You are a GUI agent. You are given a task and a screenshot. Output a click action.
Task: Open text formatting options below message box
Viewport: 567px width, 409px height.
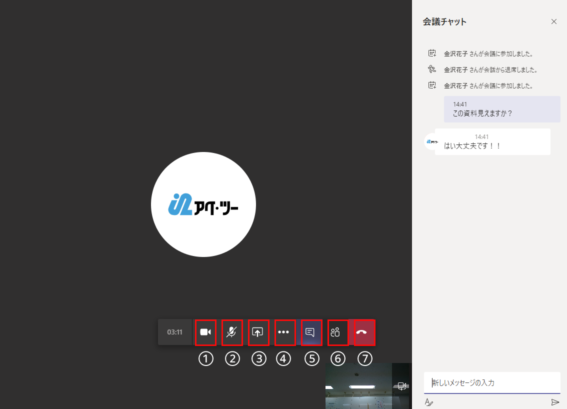tap(429, 402)
